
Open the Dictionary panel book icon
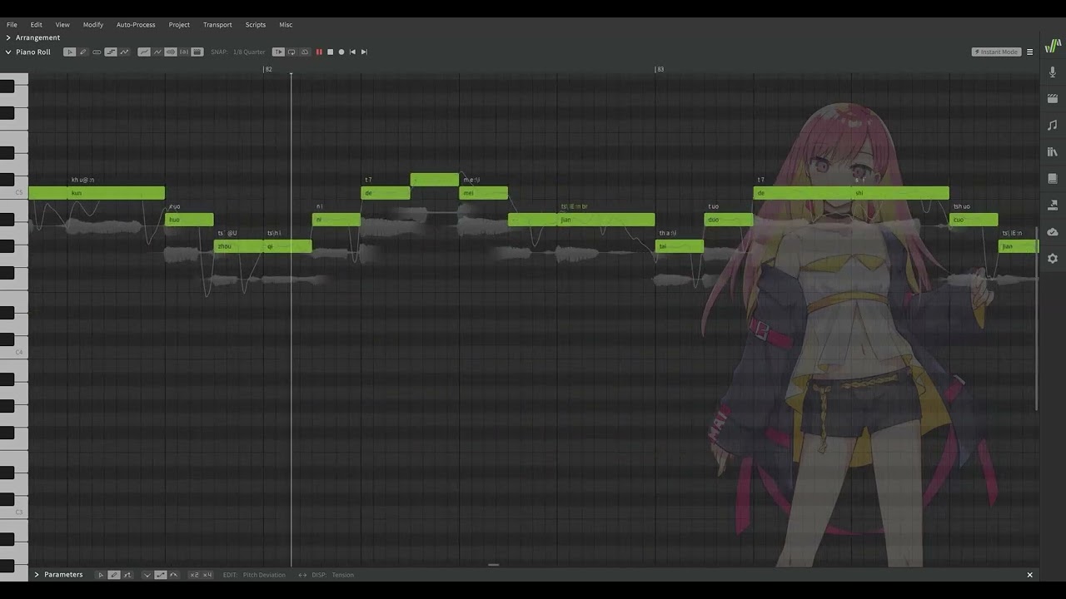tap(1053, 179)
